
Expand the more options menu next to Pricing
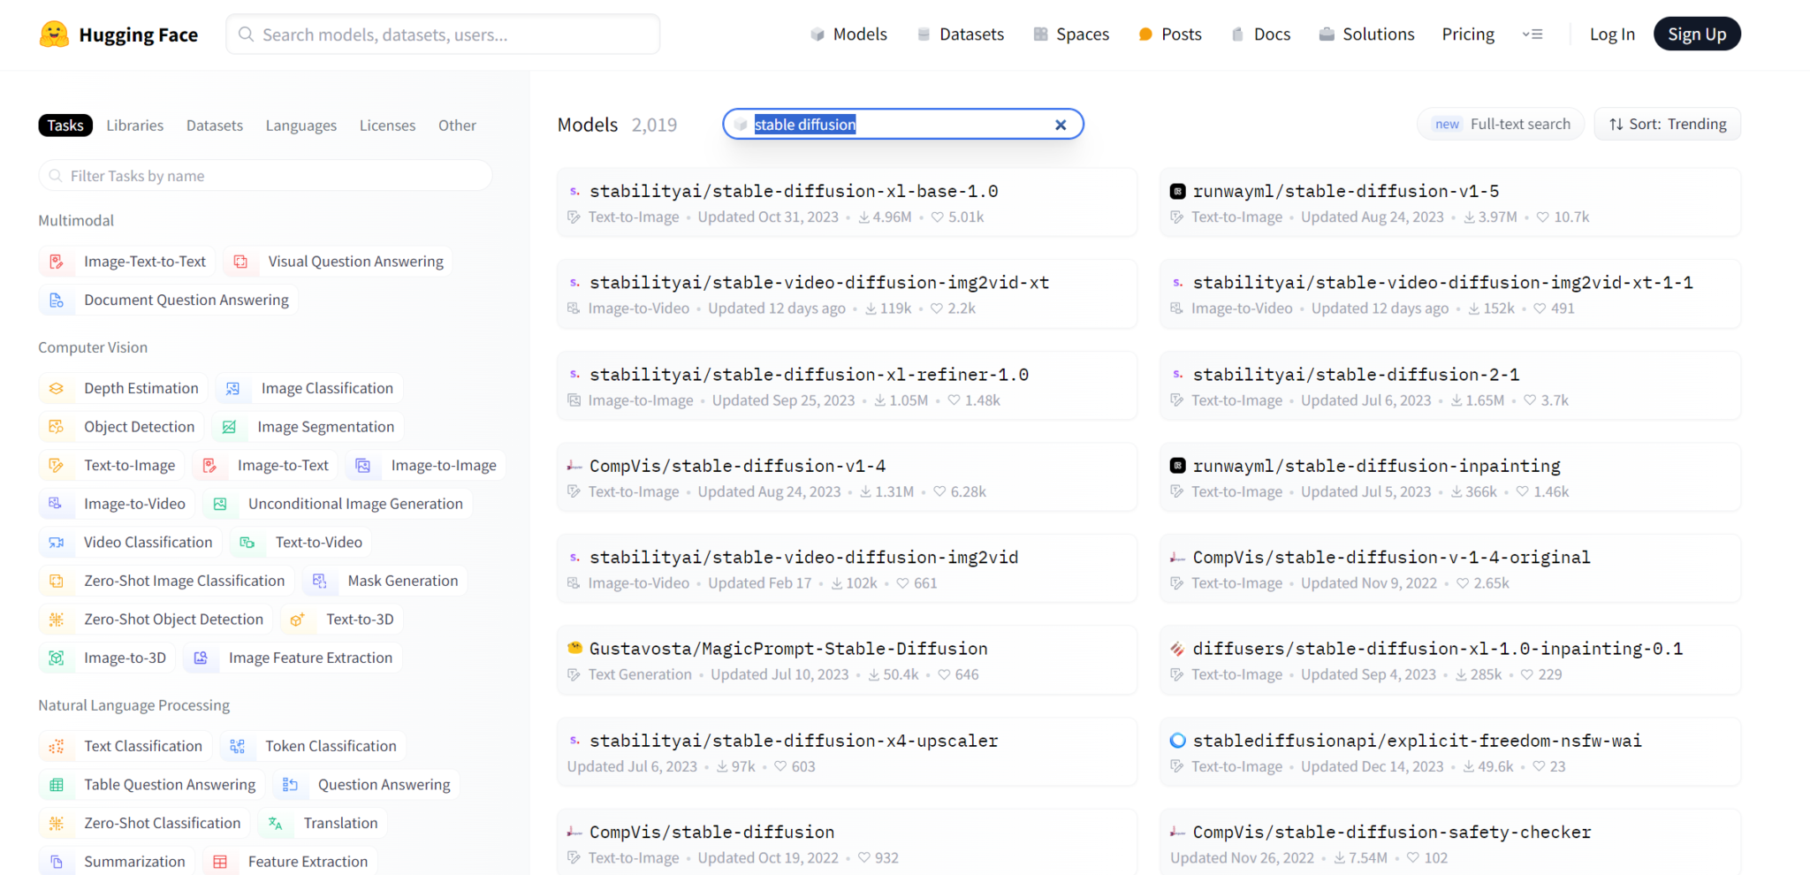(x=1532, y=34)
